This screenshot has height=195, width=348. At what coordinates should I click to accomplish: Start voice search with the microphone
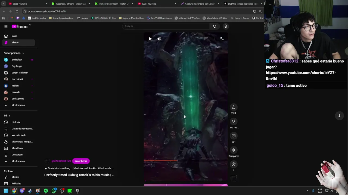(x=226, y=26)
